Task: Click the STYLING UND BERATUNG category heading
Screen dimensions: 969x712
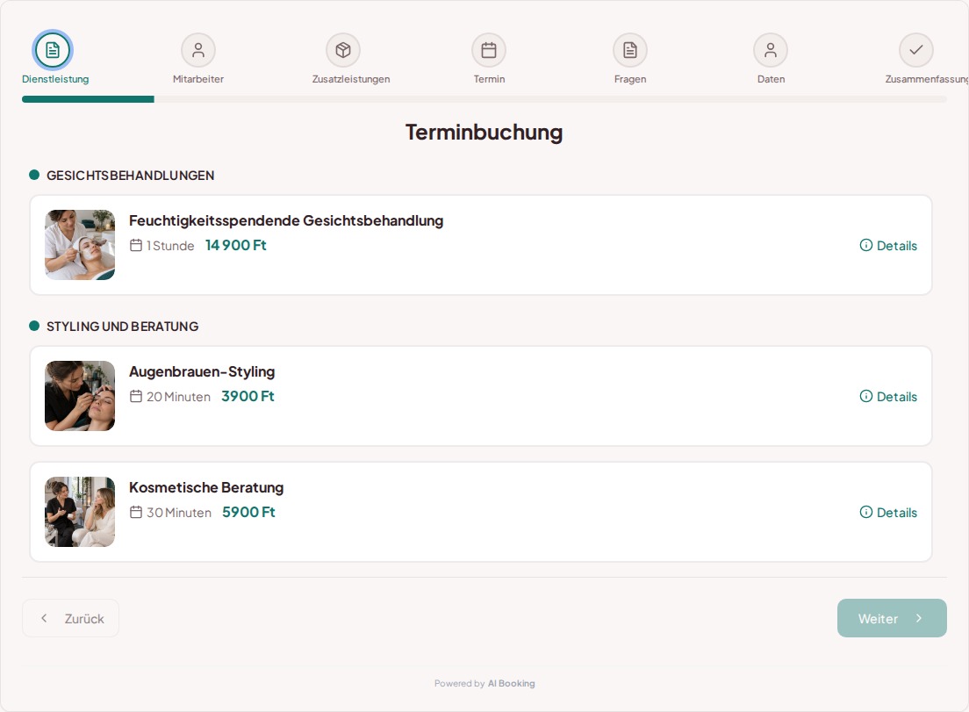Action: click(x=122, y=327)
